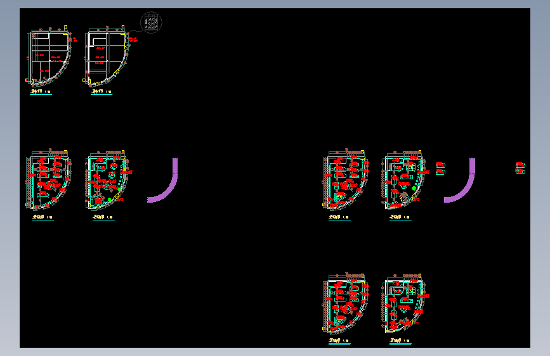The height and width of the screenshot is (356, 550).
Task: Select right-group middle-row plan beside red legend blocks
Action: tap(405, 180)
